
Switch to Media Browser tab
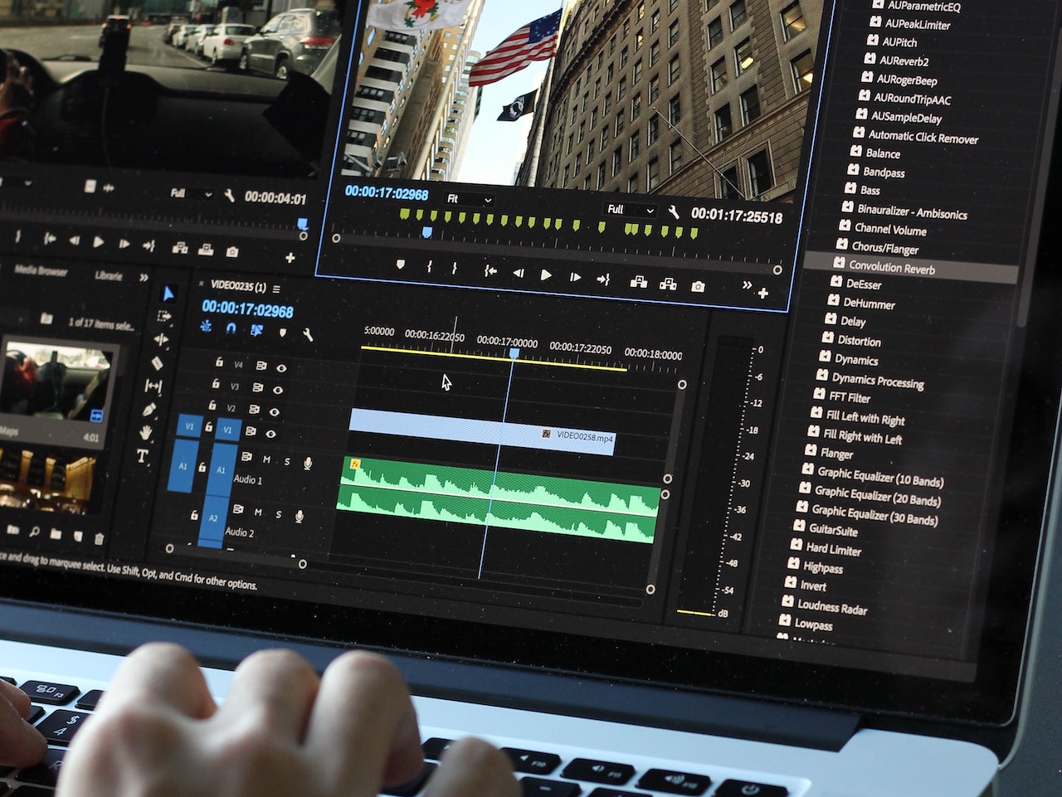point(41,270)
